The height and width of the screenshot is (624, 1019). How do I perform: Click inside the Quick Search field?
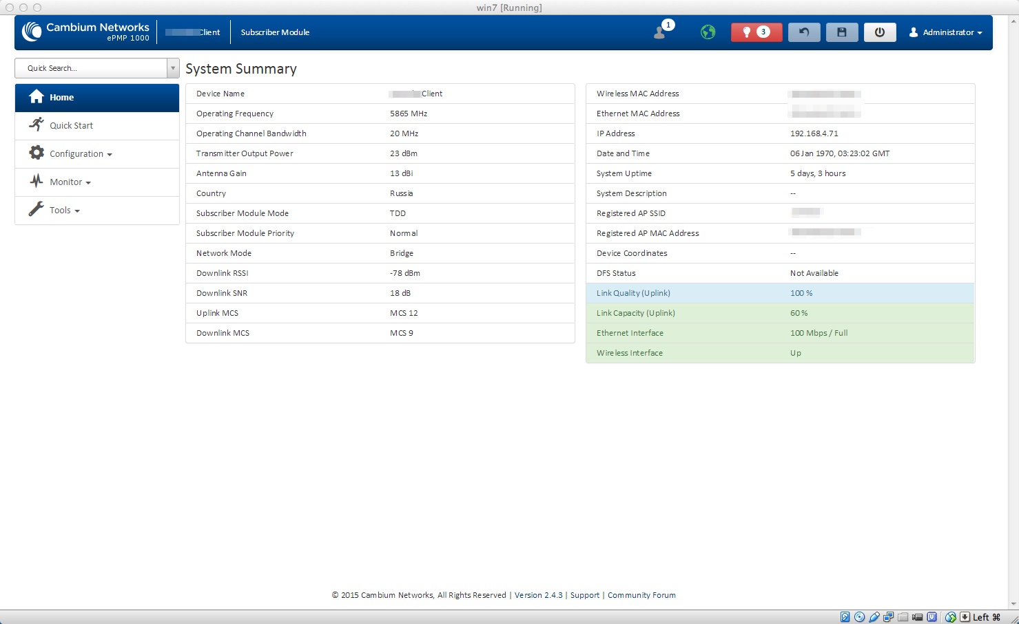[x=91, y=68]
